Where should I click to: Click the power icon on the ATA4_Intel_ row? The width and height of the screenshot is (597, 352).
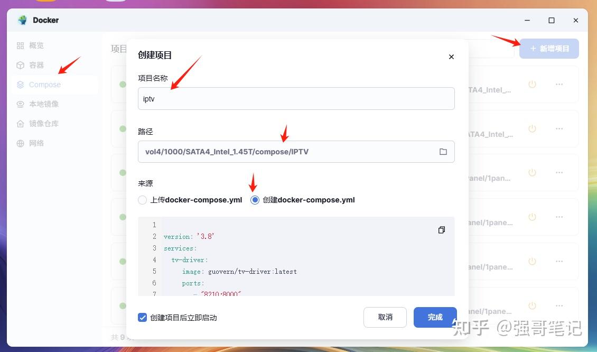[x=532, y=129]
